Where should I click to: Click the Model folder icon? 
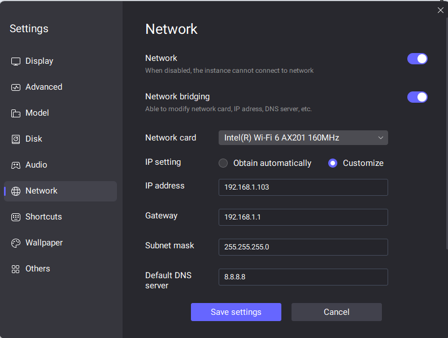pos(16,113)
